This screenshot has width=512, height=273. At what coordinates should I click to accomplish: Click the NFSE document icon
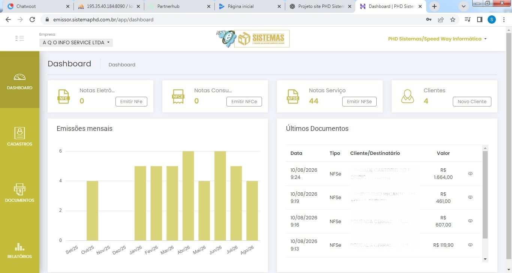tap(293, 96)
